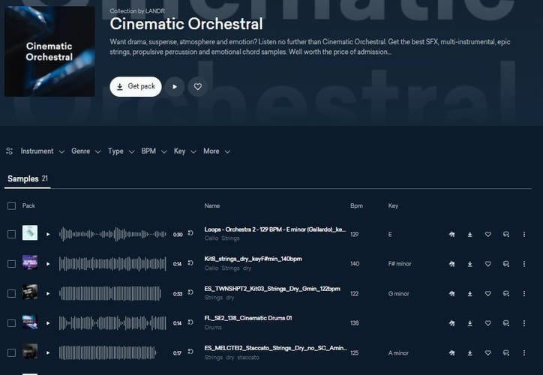This screenshot has width=543, height=375.
Task: Open more options for ES_MELCTEI2_Staccato
Action: 524,352
